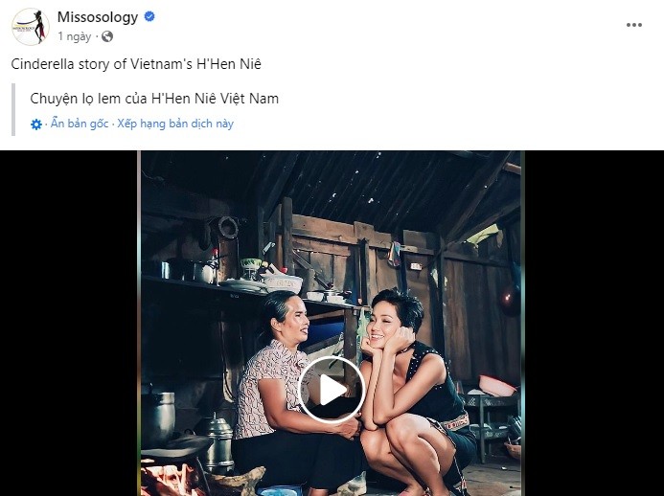Click the caption "Cinderella story of Vietnam's H'Hen Niê"
Image resolution: width=664 pixels, height=496 pixels.
coord(136,63)
